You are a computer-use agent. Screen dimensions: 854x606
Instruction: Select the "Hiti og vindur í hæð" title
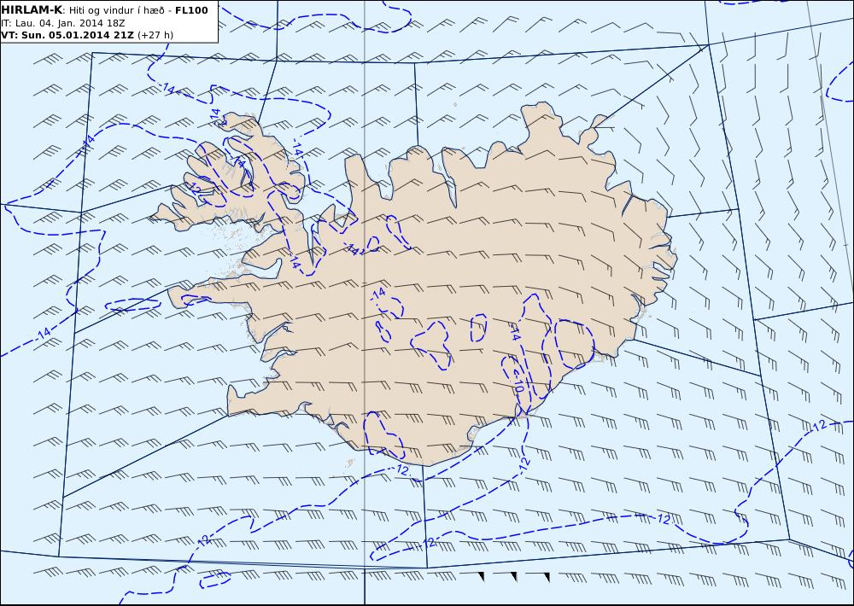pos(116,10)
